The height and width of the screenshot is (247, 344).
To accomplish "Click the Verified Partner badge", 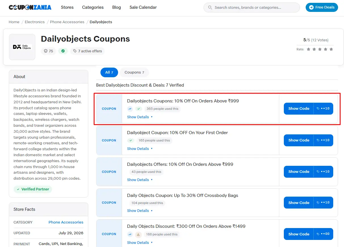I will coord(33,189).
